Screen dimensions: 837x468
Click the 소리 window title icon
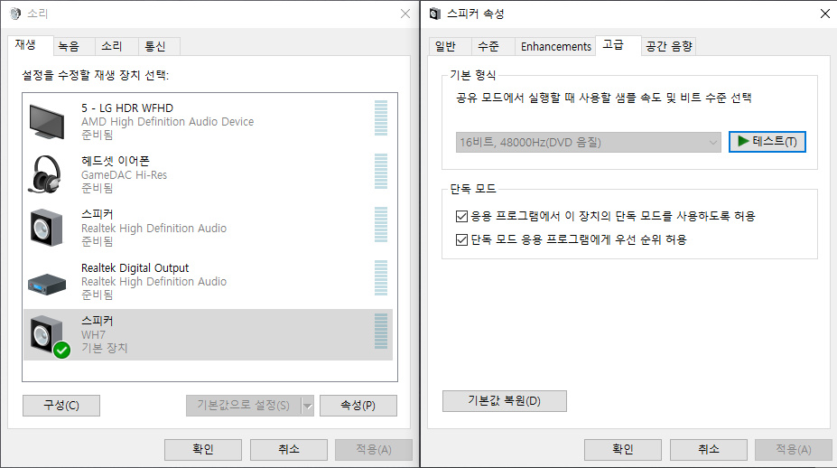pyautogui.click(x=15, y=14)
